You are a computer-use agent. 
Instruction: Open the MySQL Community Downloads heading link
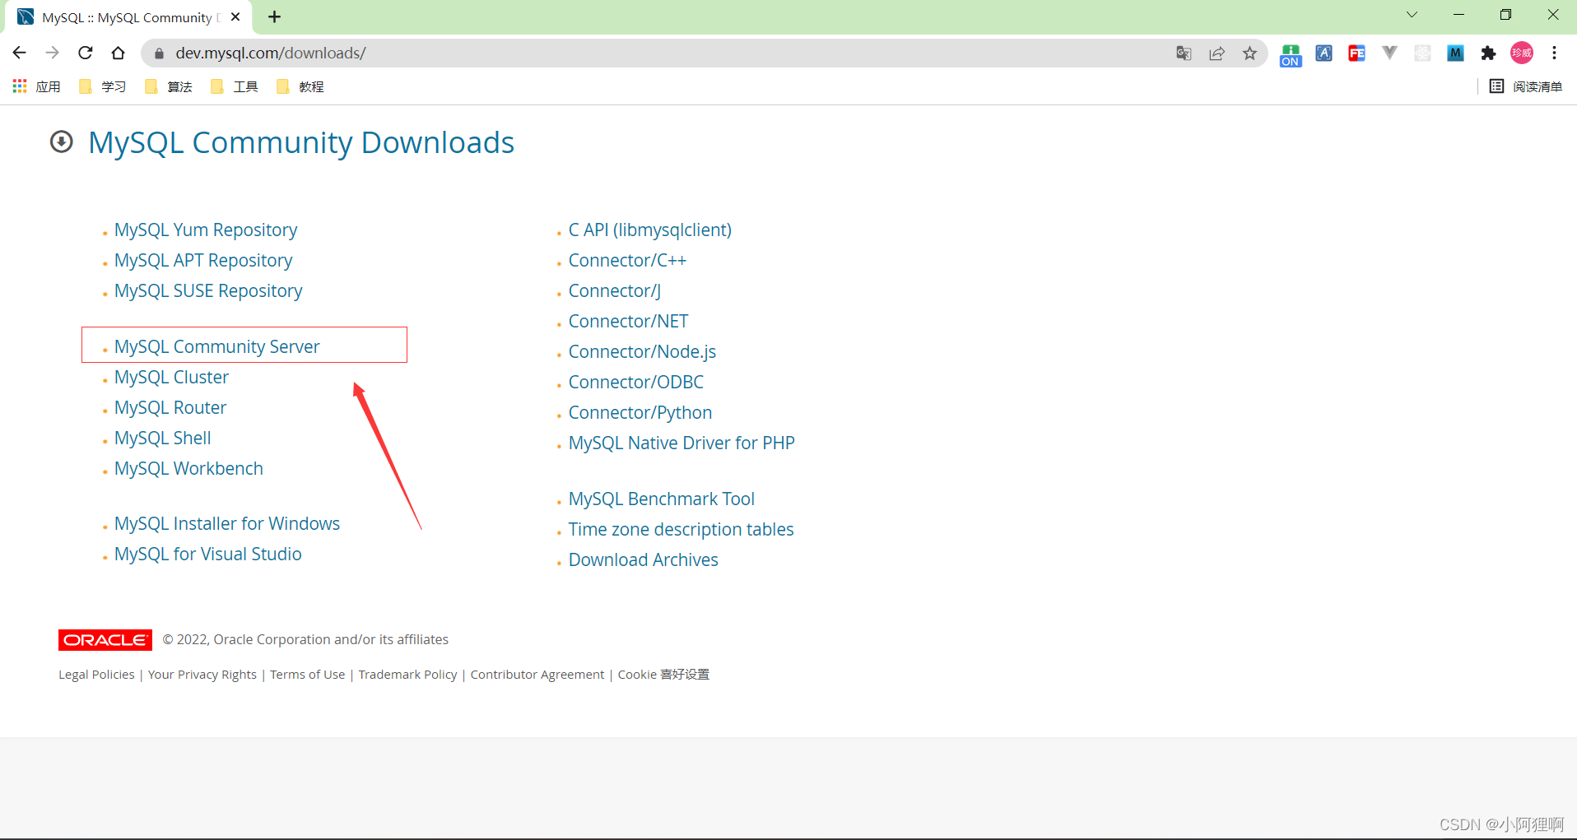click(301, 142)
